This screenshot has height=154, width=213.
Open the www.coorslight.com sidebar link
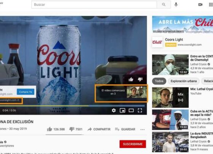[x=190, y=45]
